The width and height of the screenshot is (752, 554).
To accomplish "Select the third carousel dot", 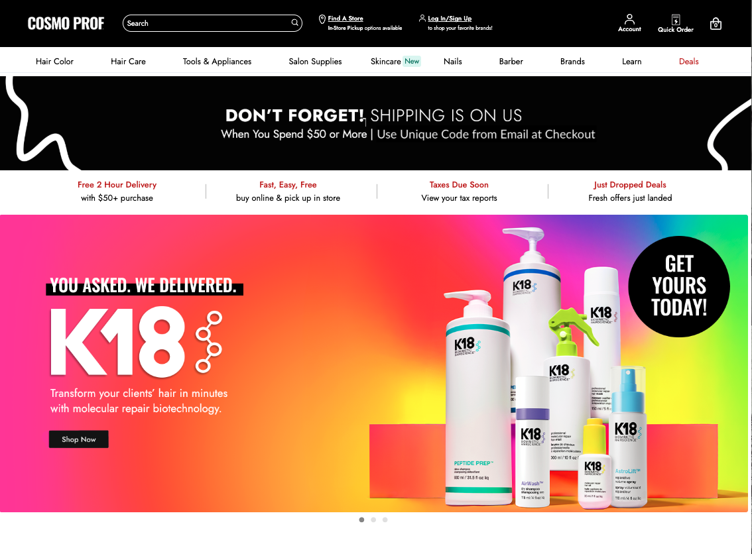I will (385, 520).
